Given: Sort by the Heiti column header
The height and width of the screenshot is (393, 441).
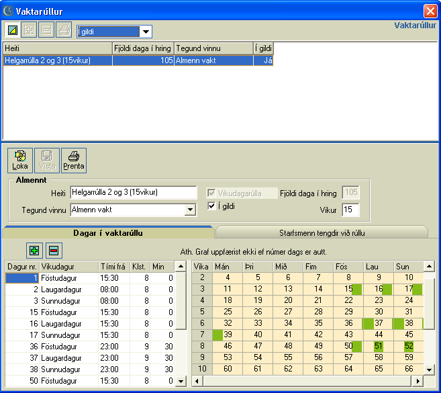Looking at the screenshot, I should [x=57, y=48].
